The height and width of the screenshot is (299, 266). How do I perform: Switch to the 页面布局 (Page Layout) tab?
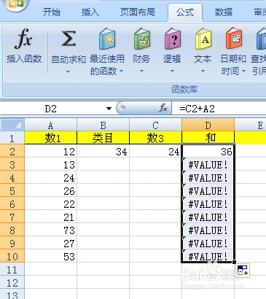[x=138, y=12]
